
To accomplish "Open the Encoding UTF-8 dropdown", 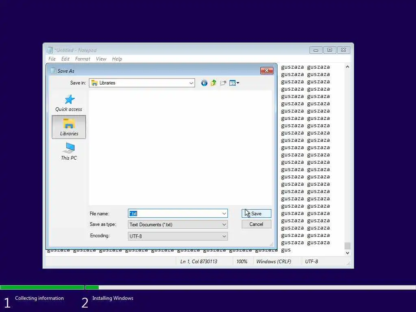I will point(178,236).
